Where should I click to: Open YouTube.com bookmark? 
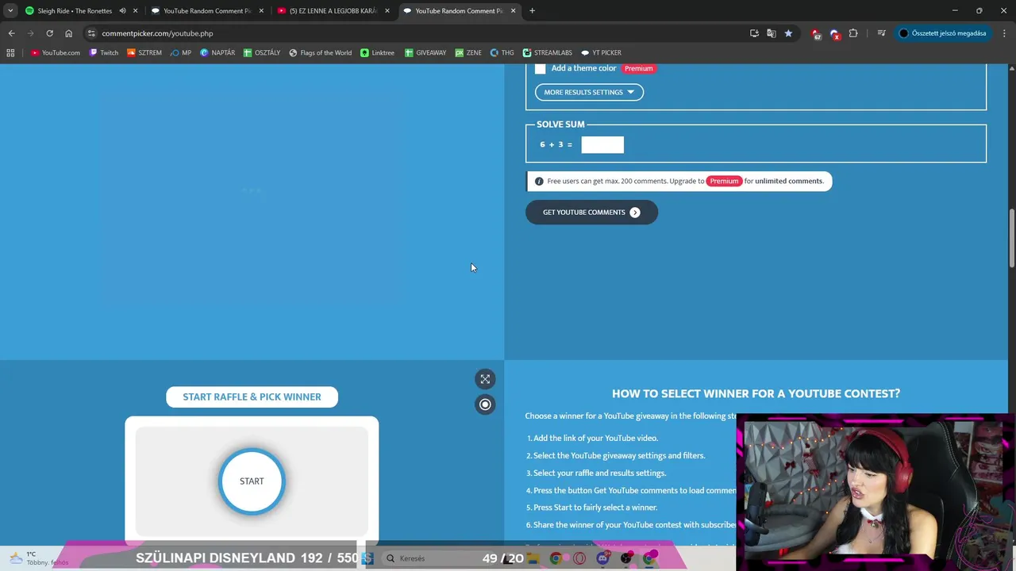(56, 53)
